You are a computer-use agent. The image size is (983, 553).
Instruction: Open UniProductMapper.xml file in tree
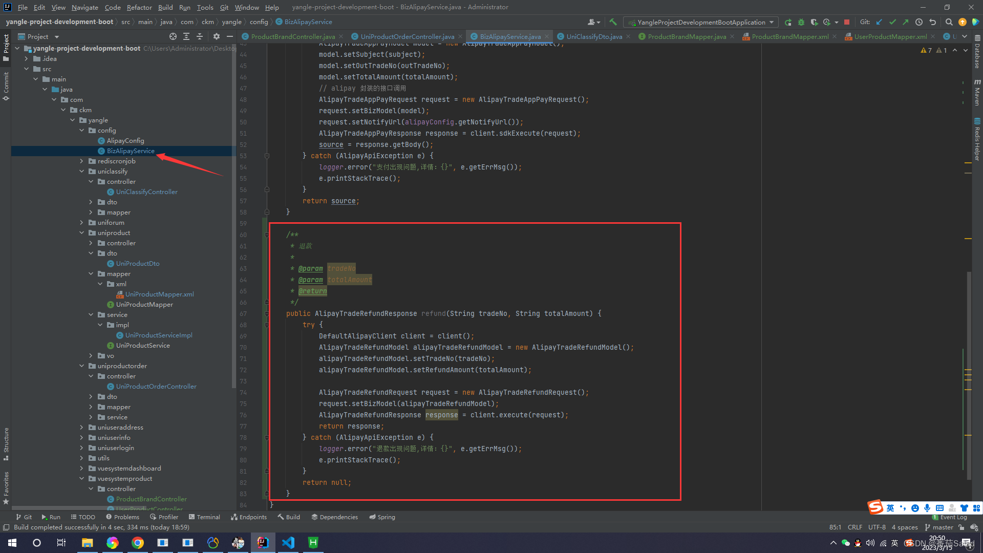tap(159, 294)
